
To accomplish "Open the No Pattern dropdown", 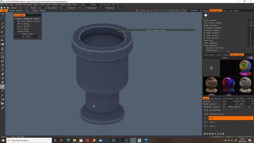I will click(27, 37).
